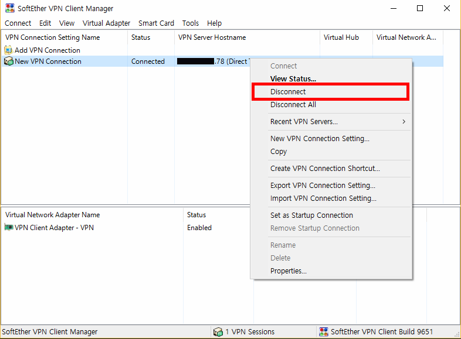Click the New VPN Connection row icon
This screenshot has width=461, height=339.
pos(9,61)
